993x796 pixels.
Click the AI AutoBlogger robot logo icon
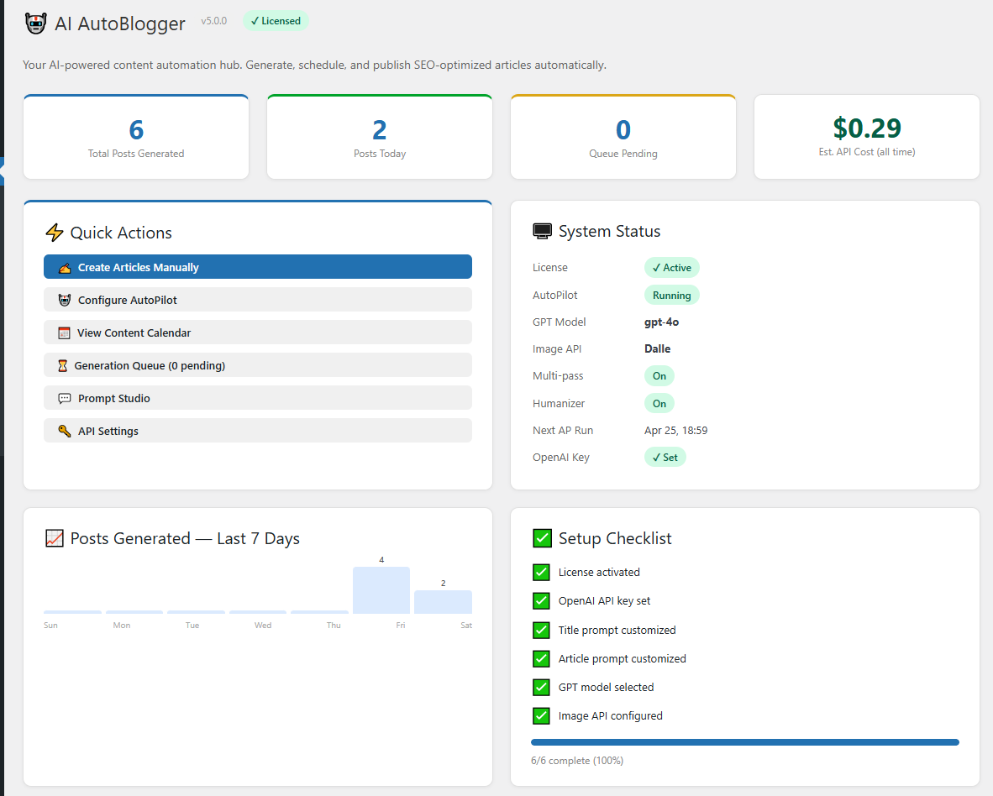(x=36, y=24)
